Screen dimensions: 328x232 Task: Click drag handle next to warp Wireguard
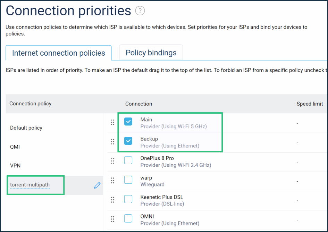[x=112, y=180]
